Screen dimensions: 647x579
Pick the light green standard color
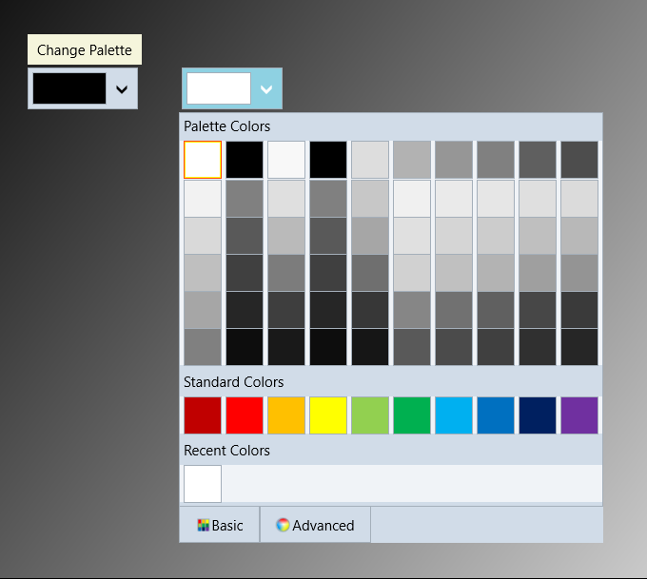click(370, 415)
